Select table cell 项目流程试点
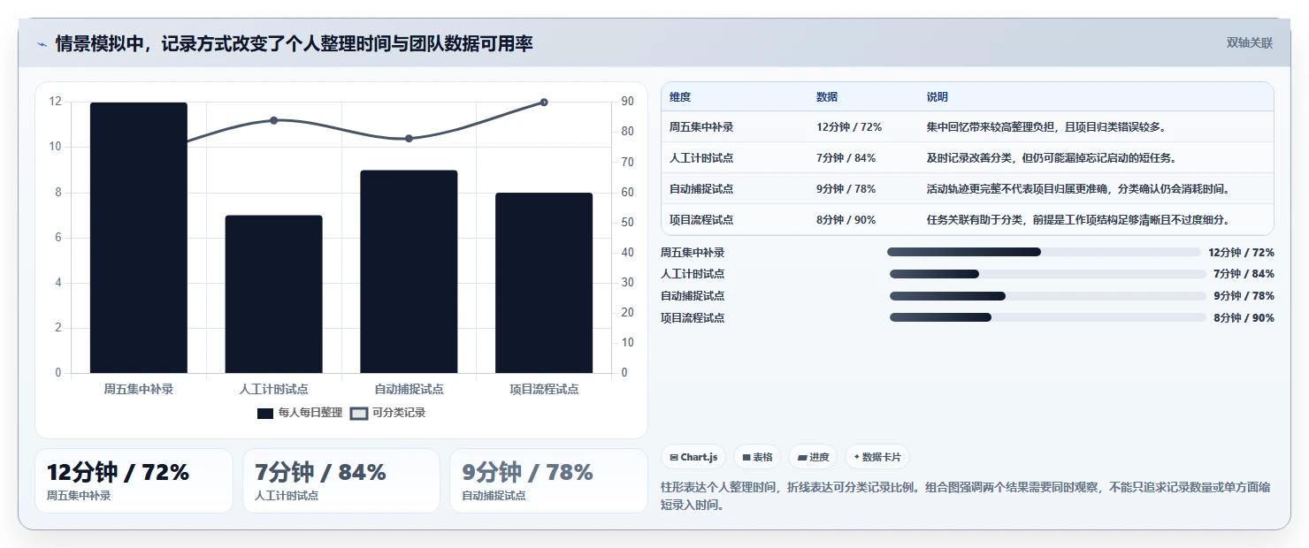This screenshot has width=1309, height=548. 701,220
